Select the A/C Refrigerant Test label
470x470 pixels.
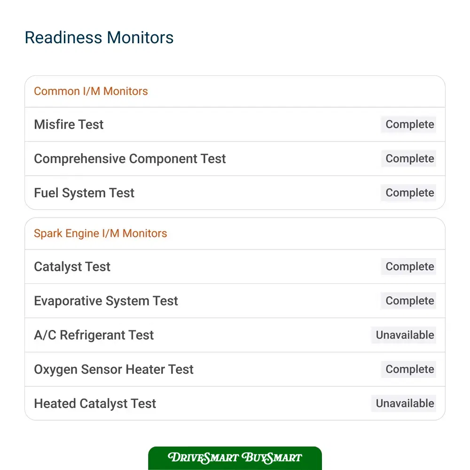(x=94, y=335)
